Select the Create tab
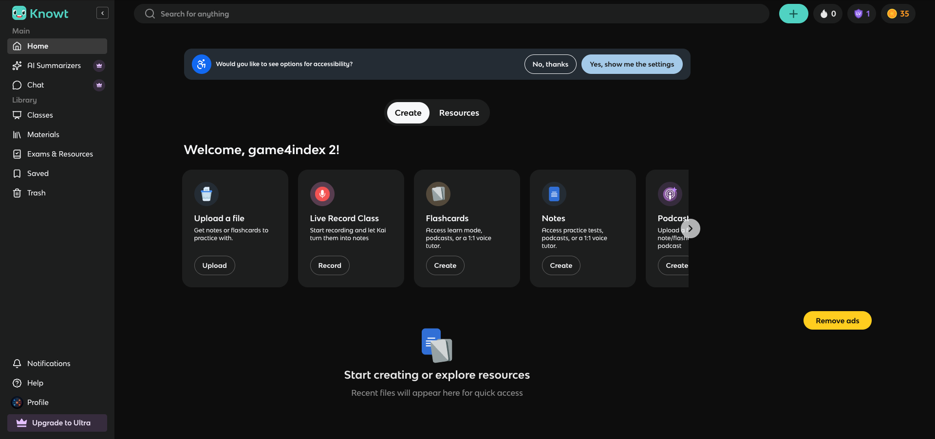 point(408,112)
